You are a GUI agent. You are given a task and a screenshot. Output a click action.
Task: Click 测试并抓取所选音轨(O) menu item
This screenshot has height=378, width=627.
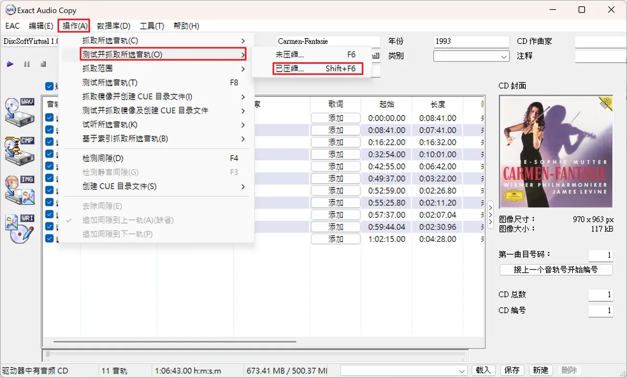click(x=163, y=54)
